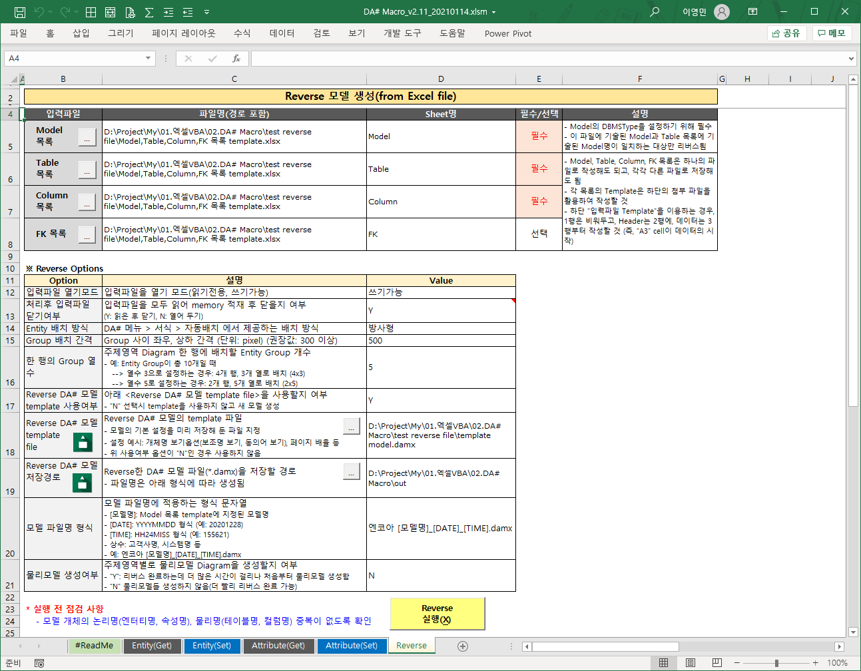Click the confirm entry checkmark in formula bar
This screenshot has height=671, width=861.
point(212,59)
